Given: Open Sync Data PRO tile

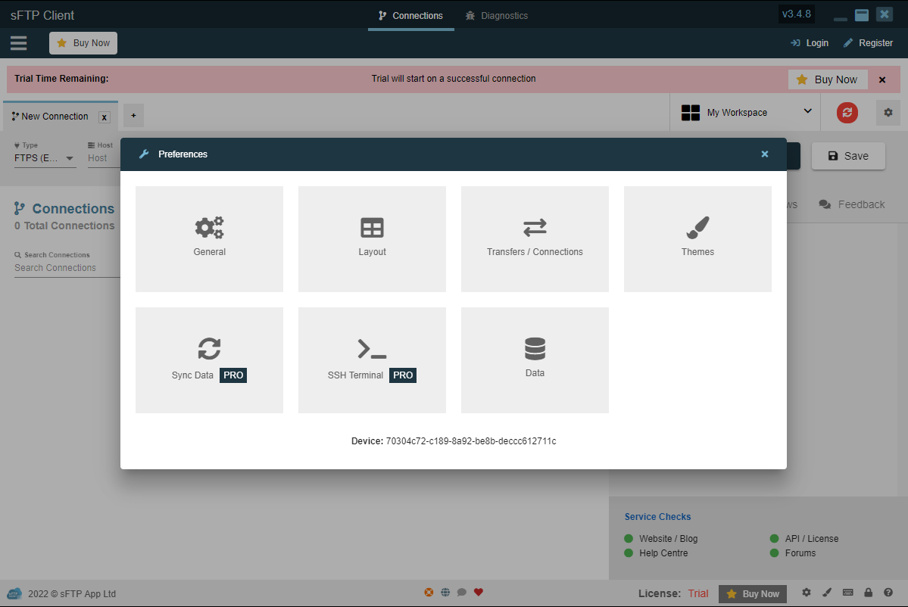Looking at the screenshot, I should (209, 360).
